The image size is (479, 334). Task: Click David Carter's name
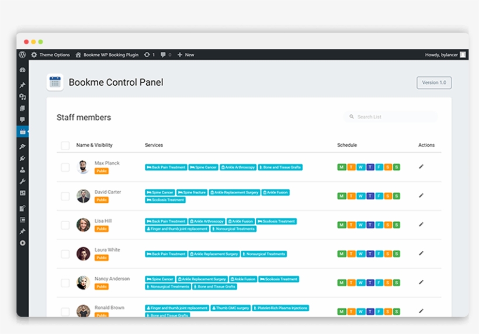[108, 192]
